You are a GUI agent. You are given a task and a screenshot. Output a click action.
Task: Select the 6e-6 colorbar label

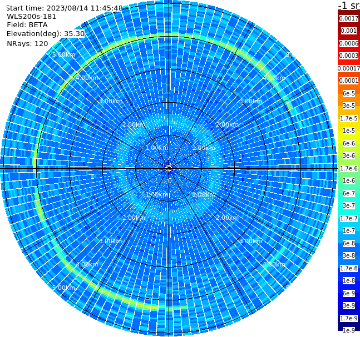pyautogui.click(x=349, y=143)
